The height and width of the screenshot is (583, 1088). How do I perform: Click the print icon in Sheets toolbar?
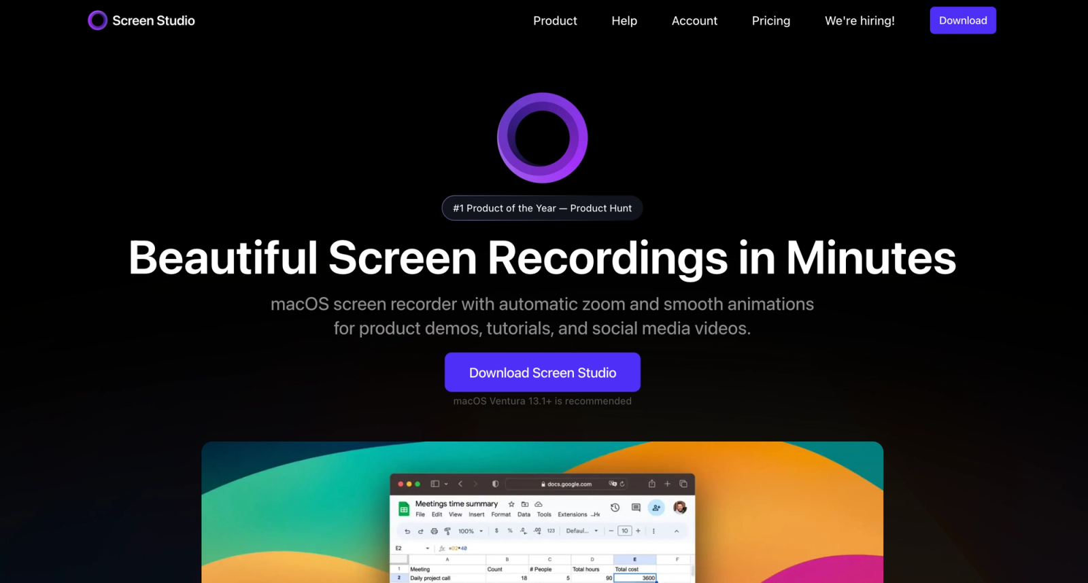(434, 531)
